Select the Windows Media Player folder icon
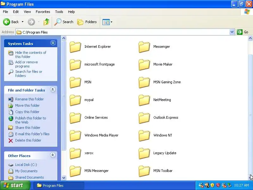The height and width of the screenshot is (190, 253). click(75, 136)
